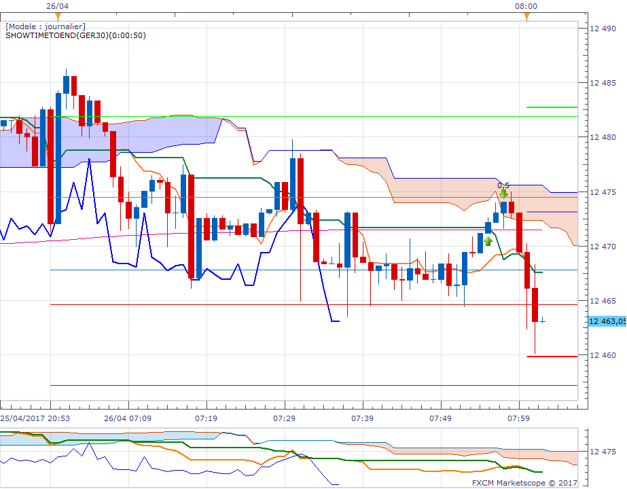Click the short purple line near 12 473
This screenshot has width=627, height=489.
click(552, 212)
